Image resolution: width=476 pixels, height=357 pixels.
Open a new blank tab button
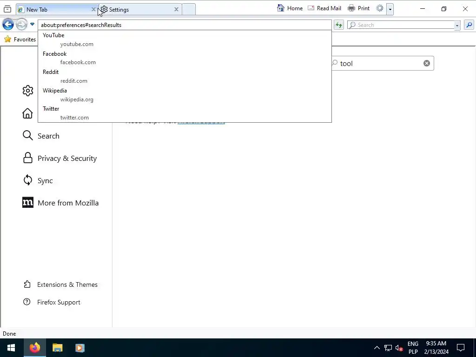[x=189, y=9]
